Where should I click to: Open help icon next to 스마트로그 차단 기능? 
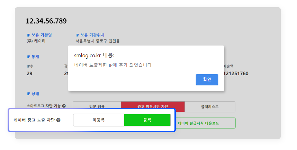[64, 106]
